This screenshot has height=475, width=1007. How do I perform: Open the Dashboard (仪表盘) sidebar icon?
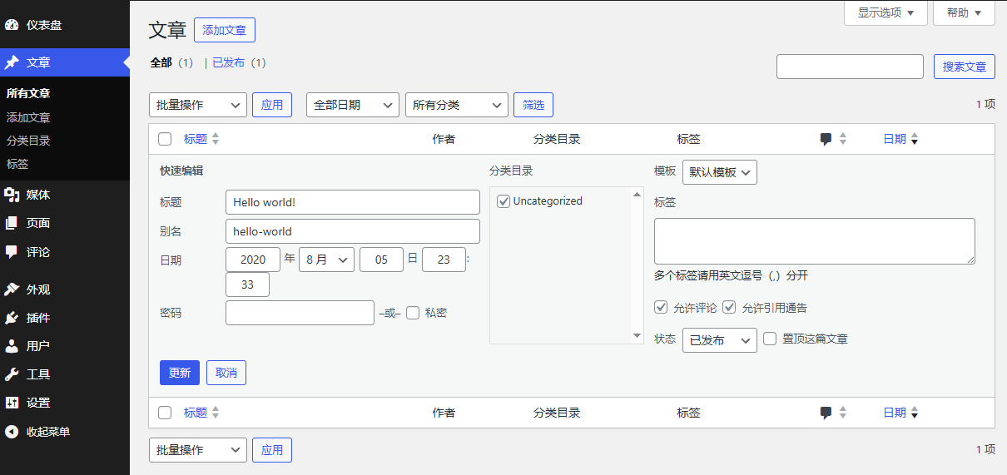pyautogui.click(x=12, y=25)
